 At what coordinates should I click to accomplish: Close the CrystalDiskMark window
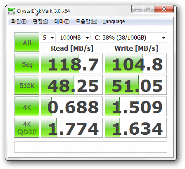click(164, 9)
